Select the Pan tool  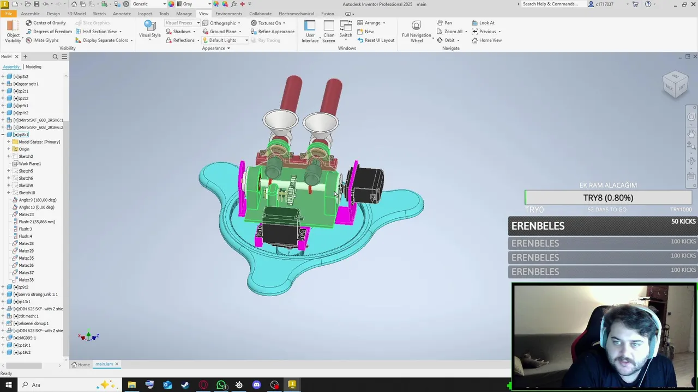tap(444, 23)
